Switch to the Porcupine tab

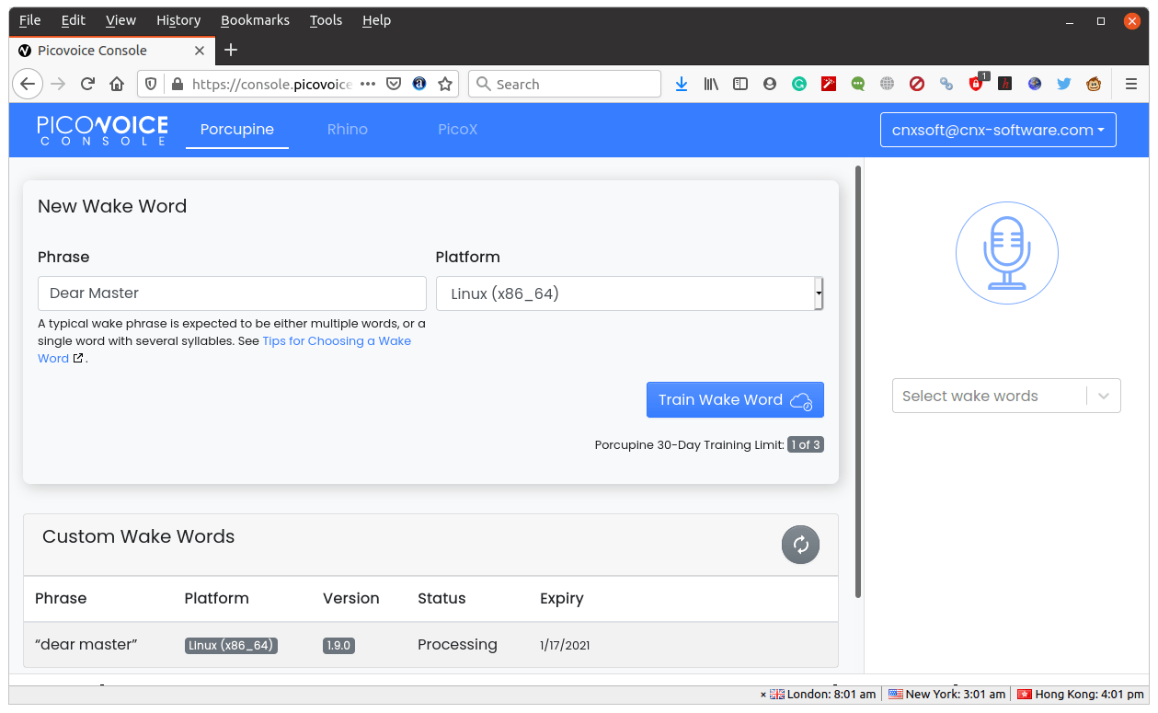pyautogui.click(x=237, y=130)
